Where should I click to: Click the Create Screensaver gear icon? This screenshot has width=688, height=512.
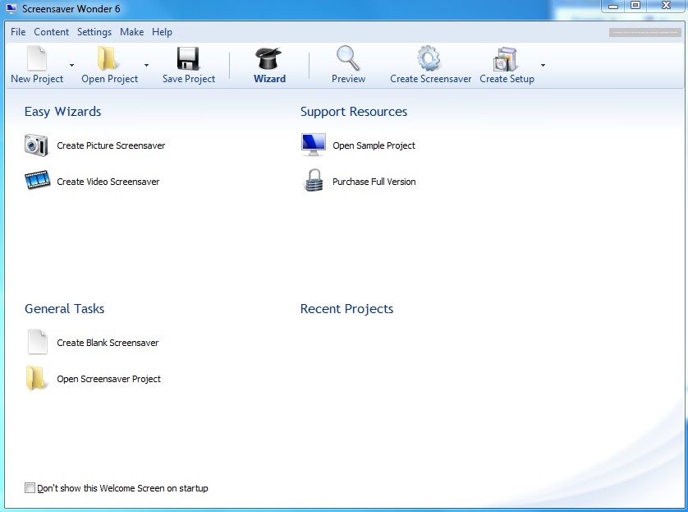429,59
